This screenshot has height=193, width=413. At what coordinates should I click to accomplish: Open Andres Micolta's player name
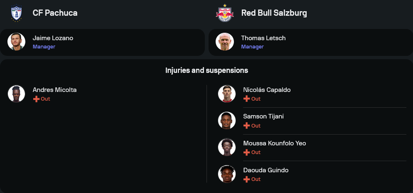pyautogui.click(x=54, y=90)
